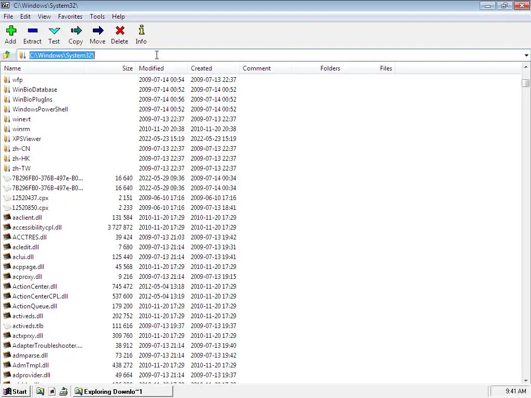
Task: Click the activeds.tlb file icon
Action: click(7, 325)
